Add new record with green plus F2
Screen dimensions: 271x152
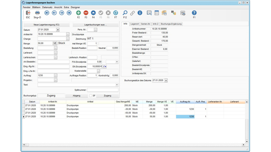[x=78, y=13]
